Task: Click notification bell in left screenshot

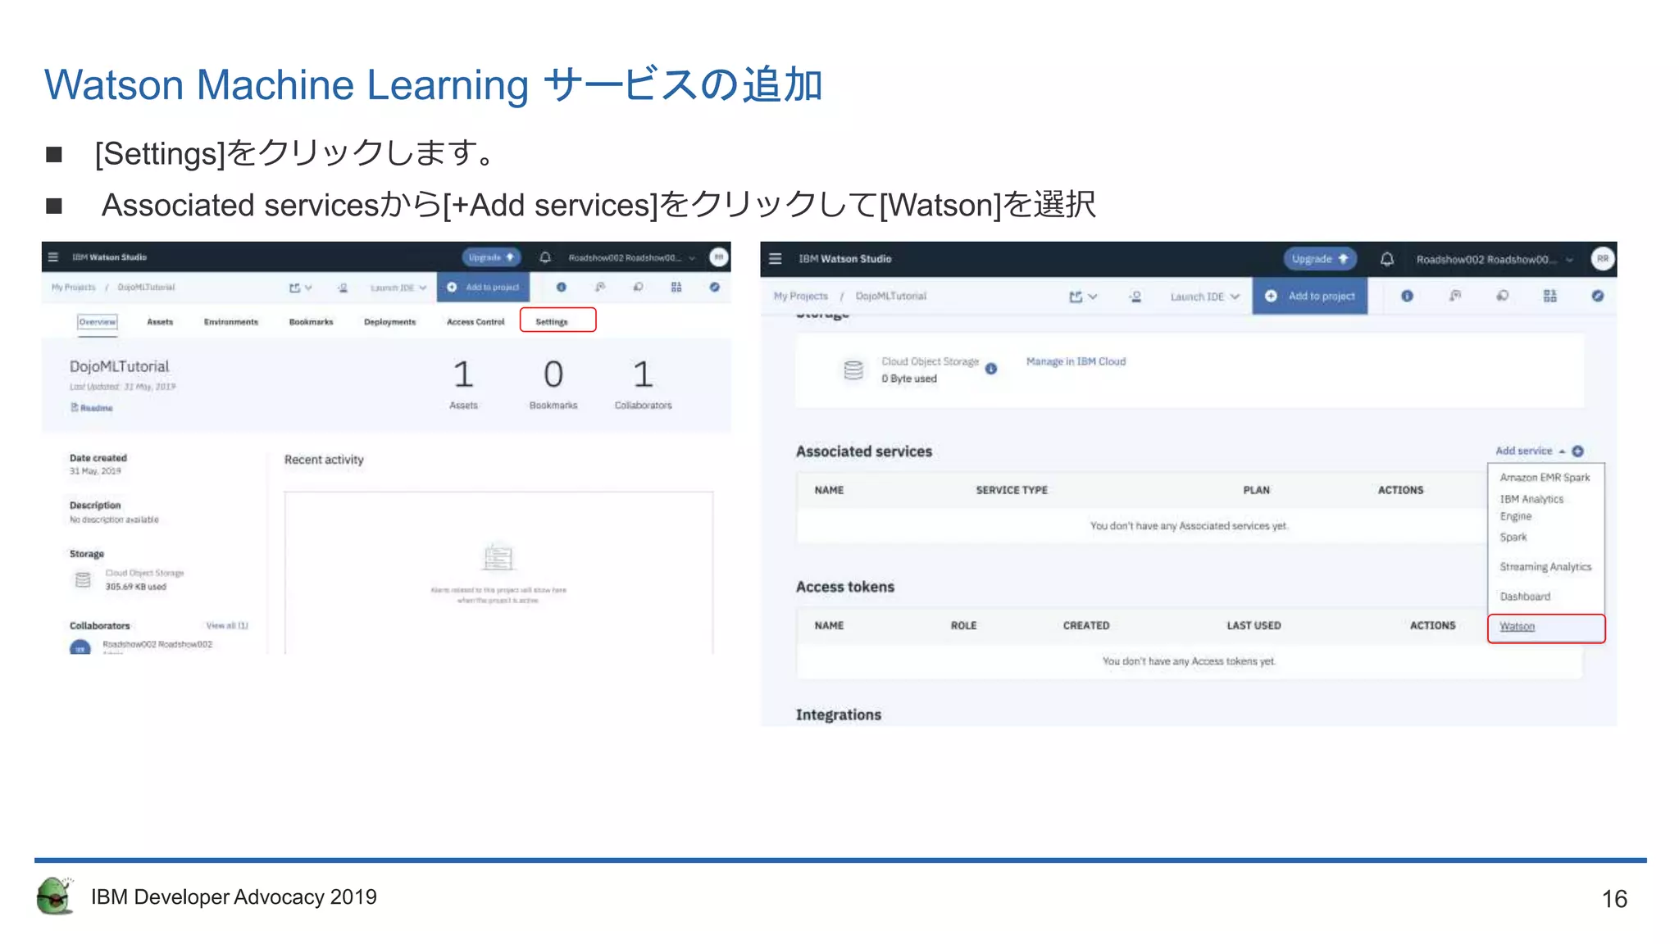Action: tap(545, 257)
